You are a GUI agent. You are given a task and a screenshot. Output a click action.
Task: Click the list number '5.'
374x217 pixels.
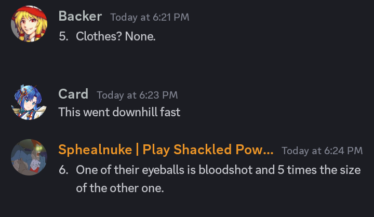[63, 36]
